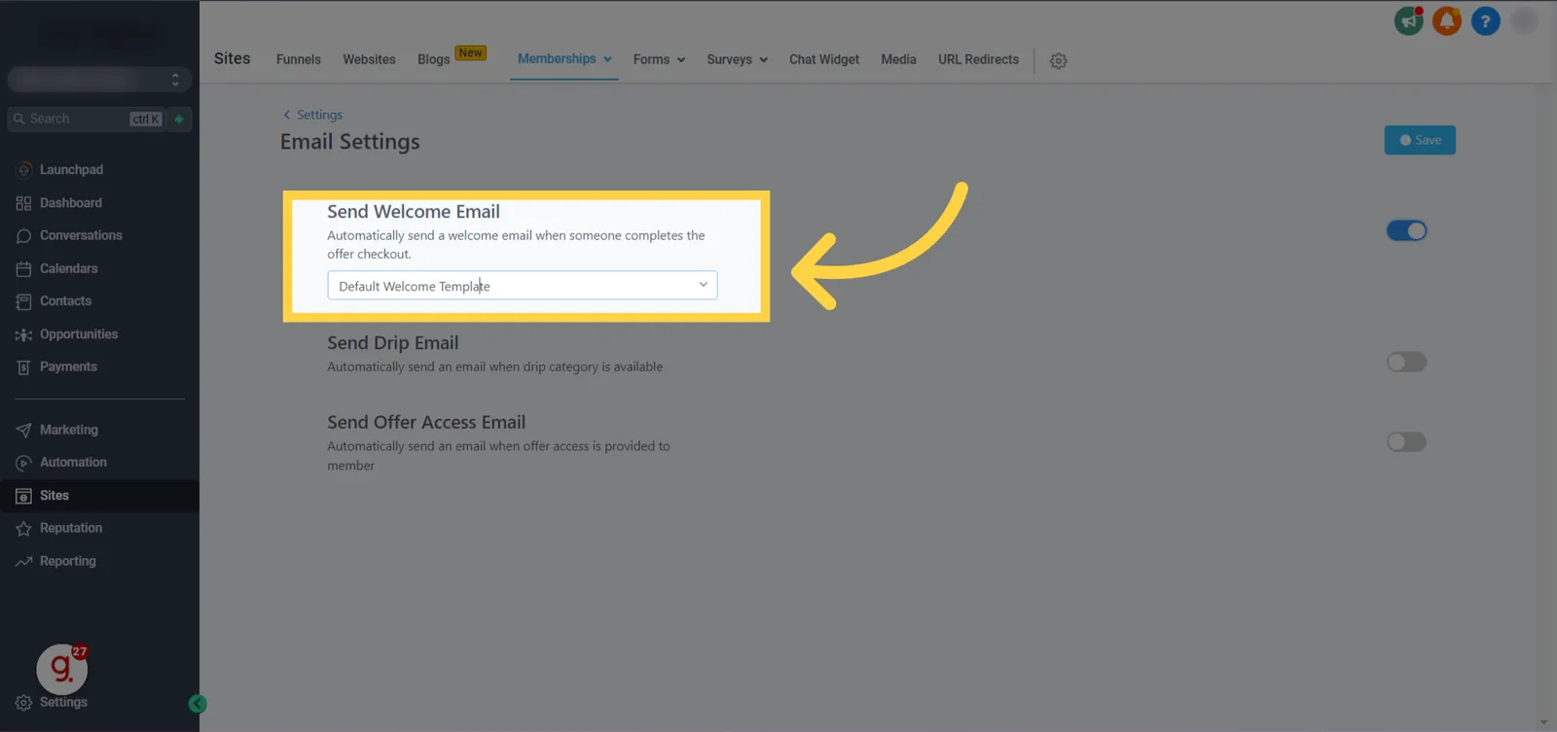Image resolution: width=1557 pixels, height=732 pixels.
Task: Go back via the Settings breadcrumb link
Action: point(312,115)
